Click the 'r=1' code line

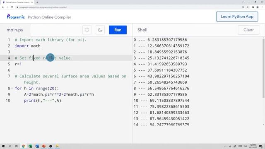click(18, 64)
